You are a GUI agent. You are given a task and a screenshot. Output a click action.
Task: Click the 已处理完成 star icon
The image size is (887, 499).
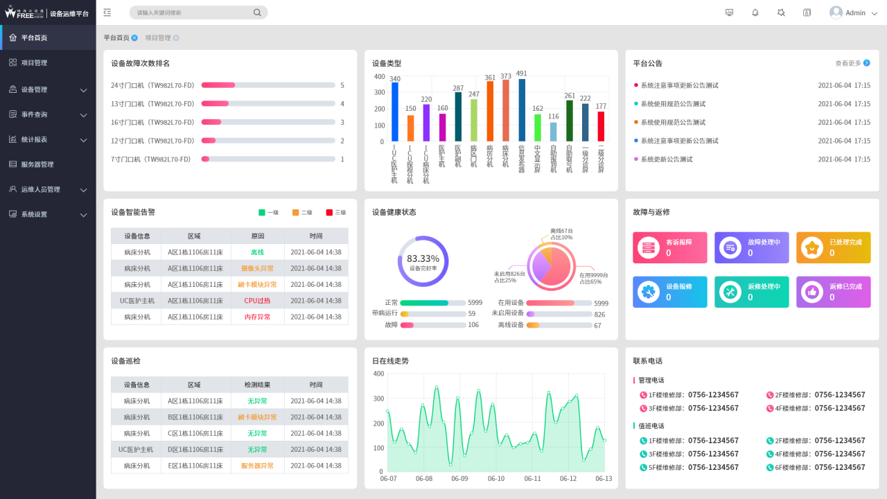[812, 247]
